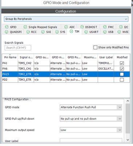Image resolution: width=133 pixels, height=146 pixels.
Task: Click the check icon next to USART
Action: tap(86, 32)
